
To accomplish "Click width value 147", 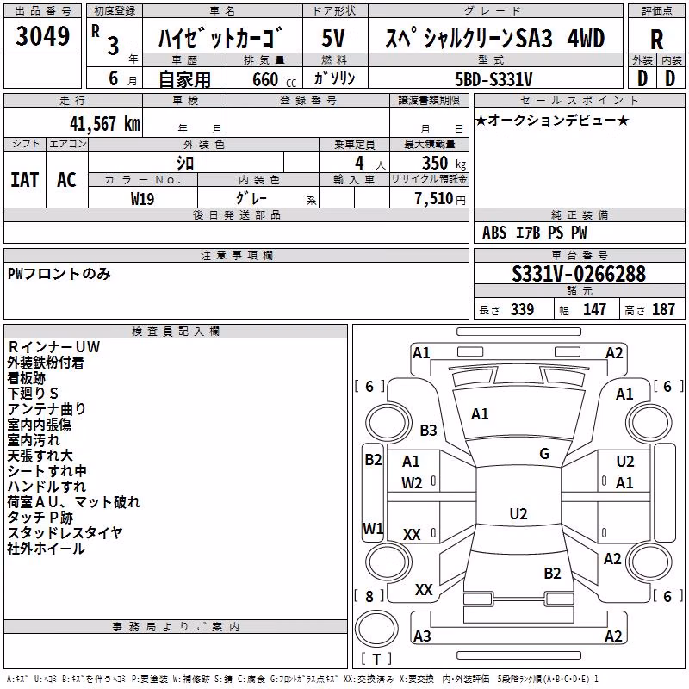I will [594, 309].
